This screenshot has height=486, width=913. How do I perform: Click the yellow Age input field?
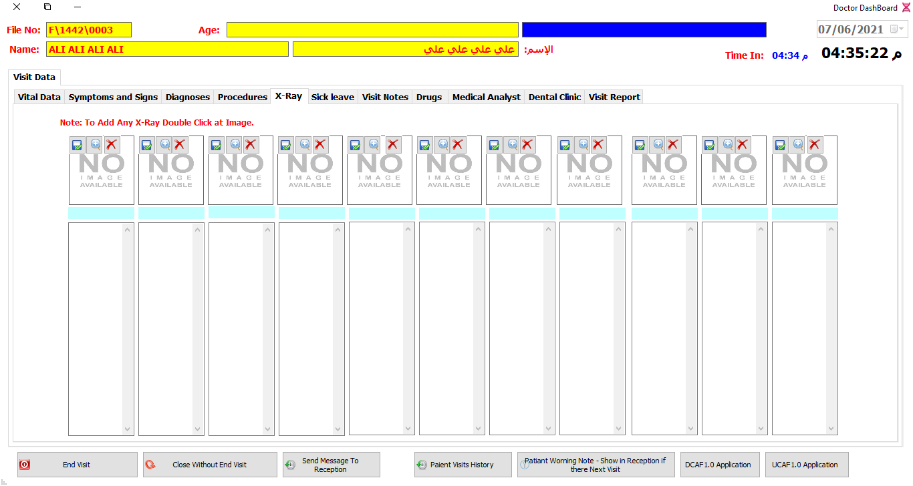click(372, 30)
